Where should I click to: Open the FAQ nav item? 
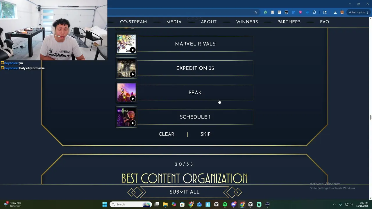(325, 22)
